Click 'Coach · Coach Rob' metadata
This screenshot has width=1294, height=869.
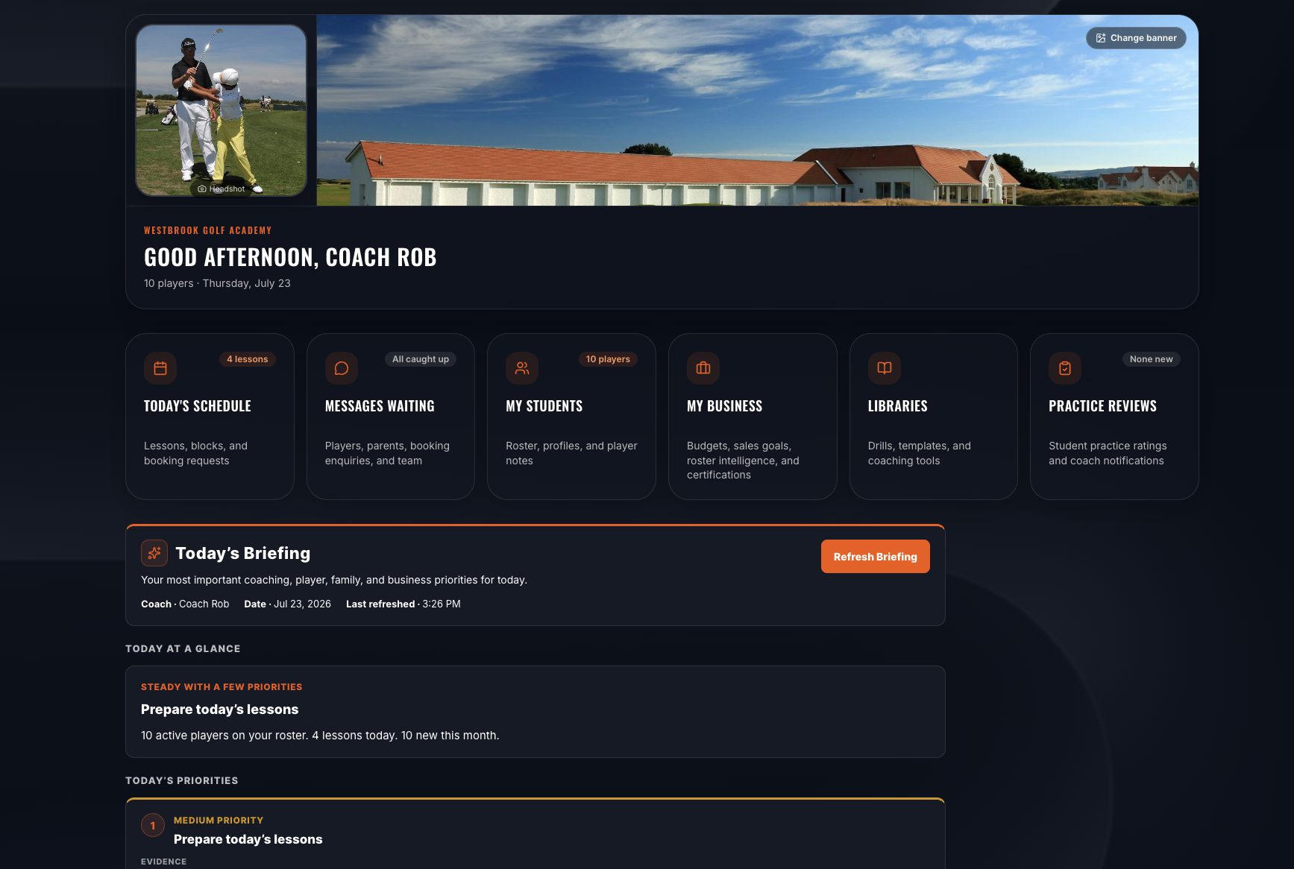[x=185, y=604]
